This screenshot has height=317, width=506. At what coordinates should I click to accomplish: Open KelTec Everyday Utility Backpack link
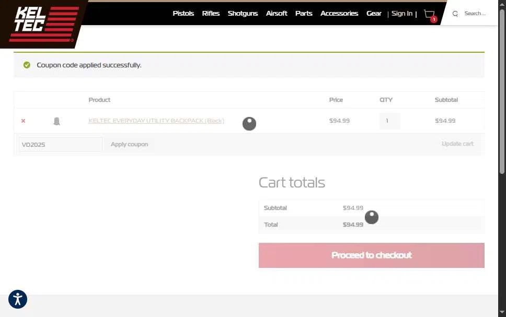pyautogui.click(x=156, y=121)
